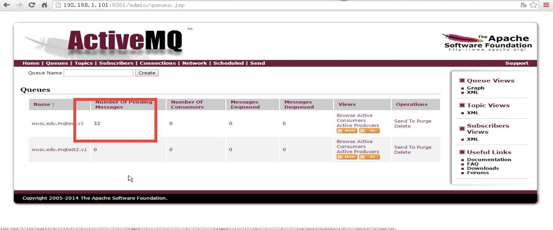Click the Queue Name input field
The height and width of the screenshot is (230, 553).
[x=99, y=73]
